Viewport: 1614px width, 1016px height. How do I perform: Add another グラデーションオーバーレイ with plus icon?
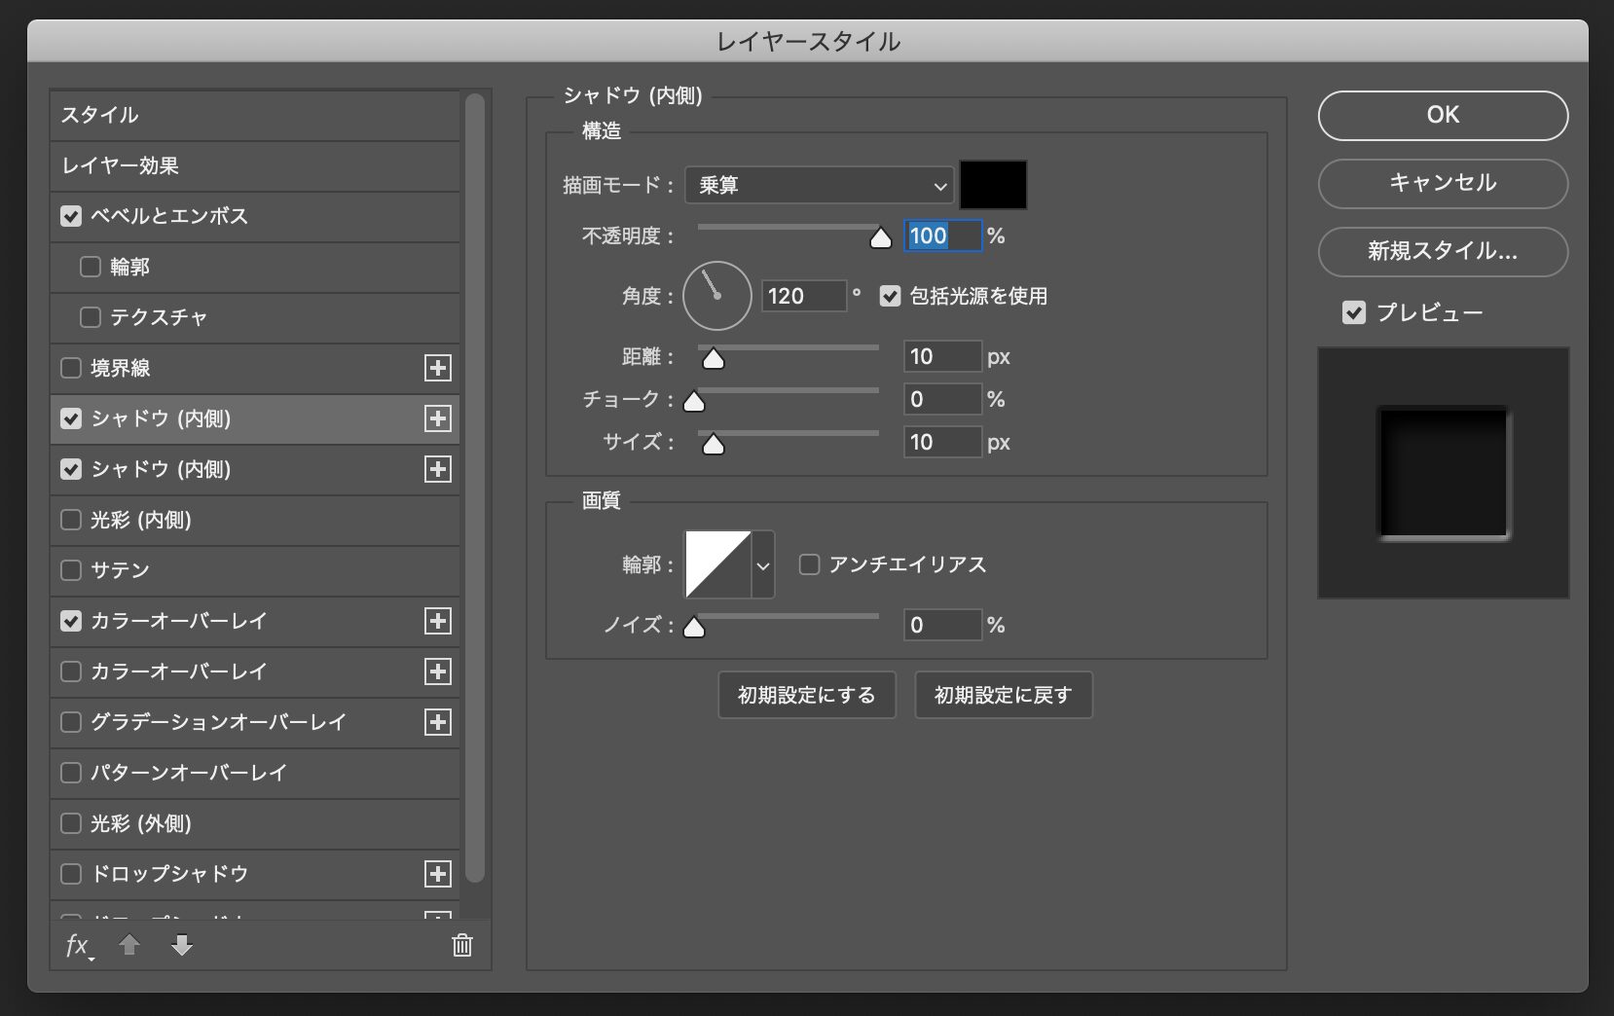click(x=438, y=722)
